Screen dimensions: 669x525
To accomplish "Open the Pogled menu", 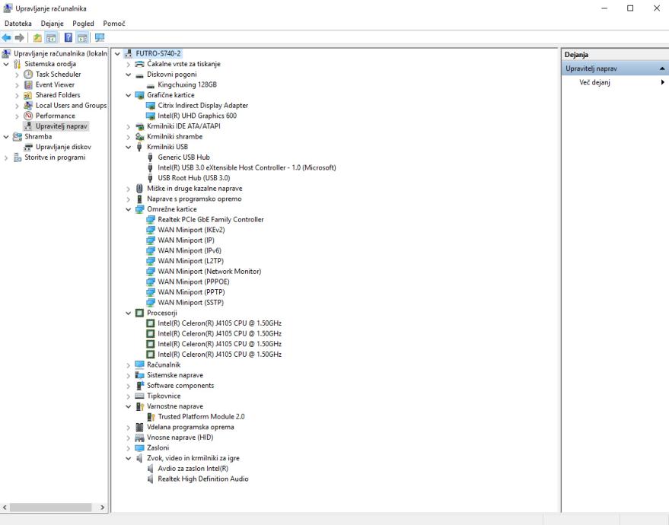I will coord(83,24).
